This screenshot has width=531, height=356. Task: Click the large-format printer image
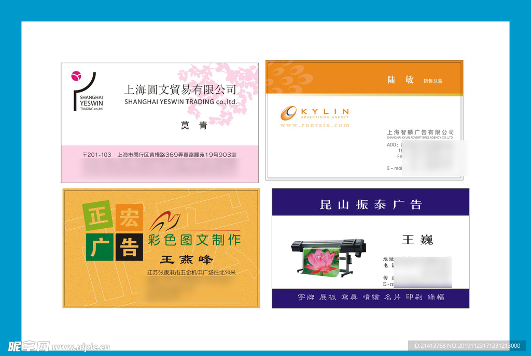pos(328,257)
